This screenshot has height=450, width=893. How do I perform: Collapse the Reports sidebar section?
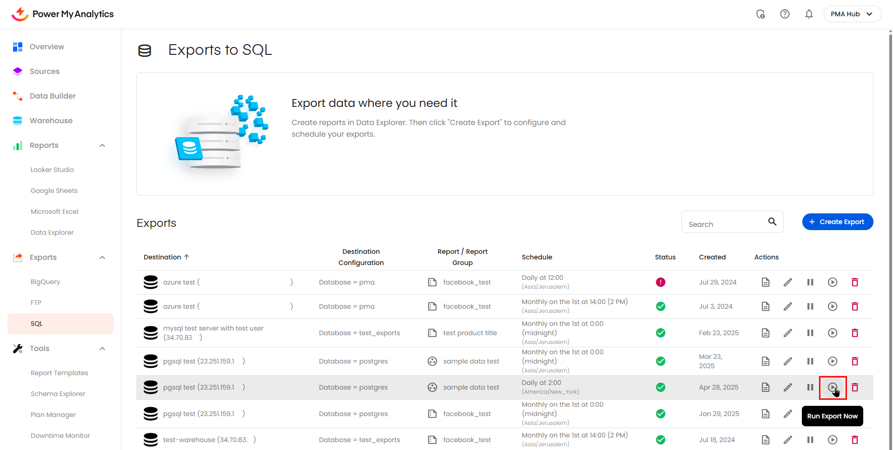102,146
